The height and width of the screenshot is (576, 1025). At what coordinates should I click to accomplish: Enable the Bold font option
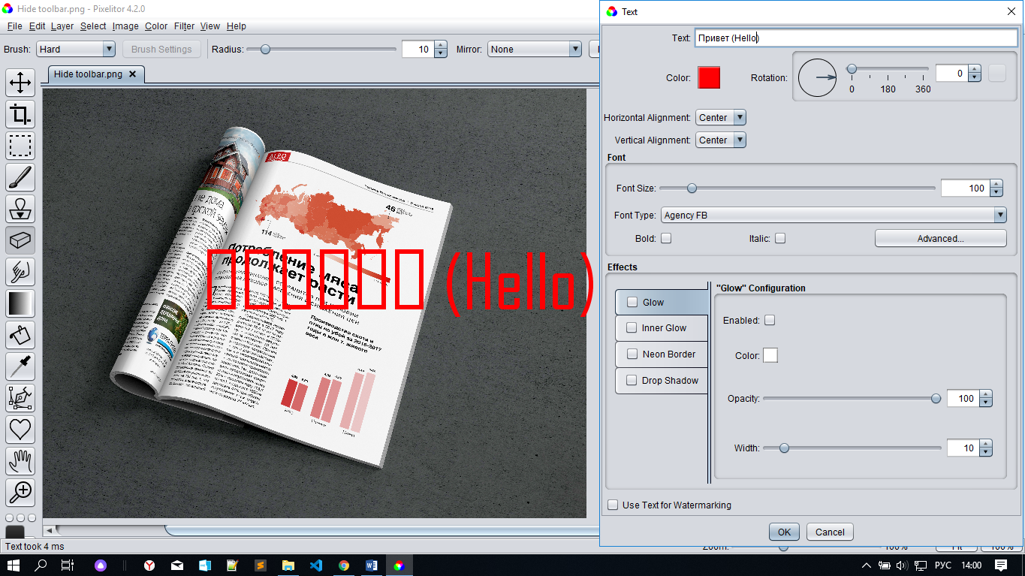click(666, 238)
